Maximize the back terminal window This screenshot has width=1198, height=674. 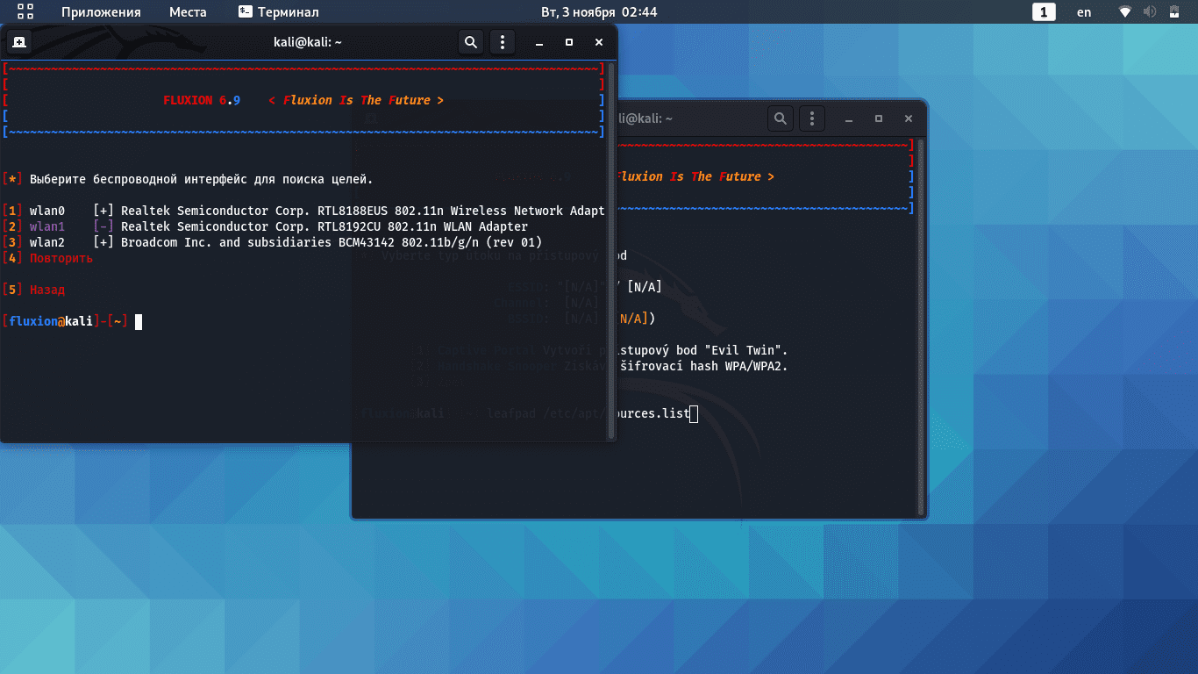pyautogui.click(x=879, y=118)
